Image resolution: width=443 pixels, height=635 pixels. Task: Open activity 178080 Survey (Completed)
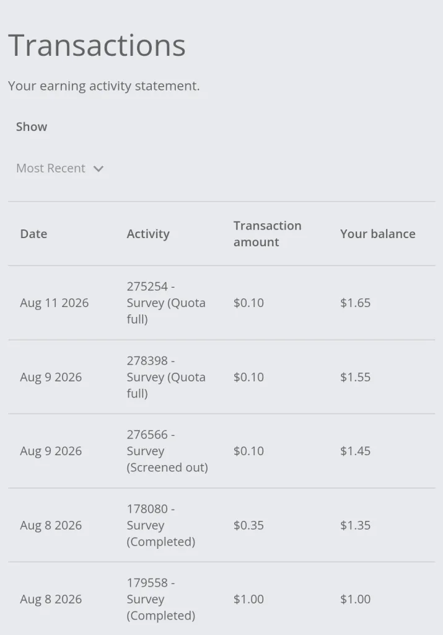click(x=161, y=525)
